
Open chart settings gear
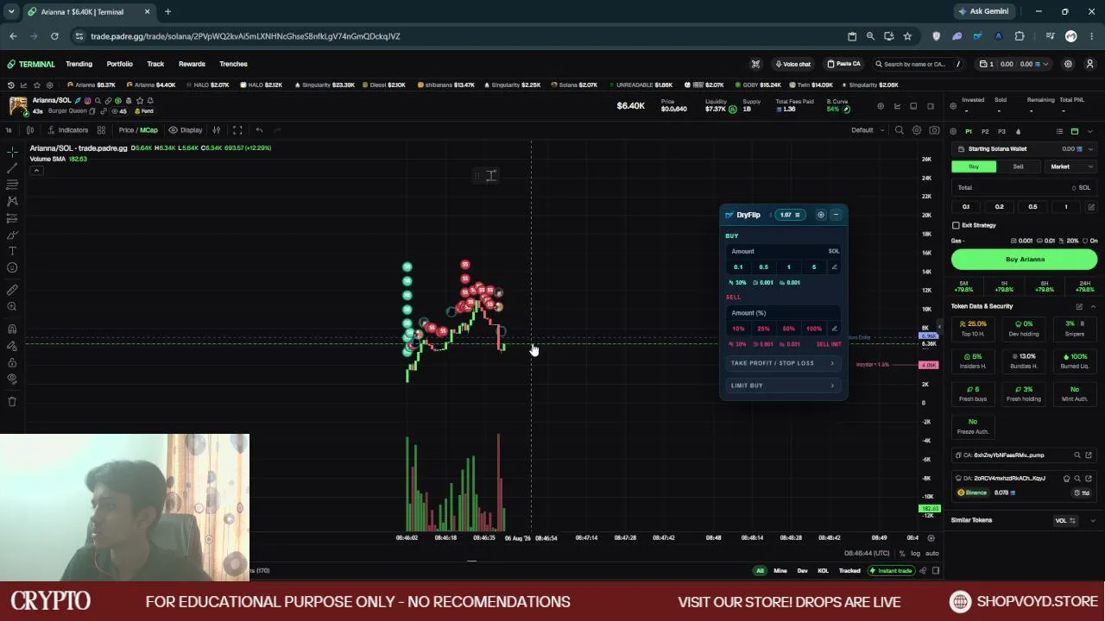917,130
